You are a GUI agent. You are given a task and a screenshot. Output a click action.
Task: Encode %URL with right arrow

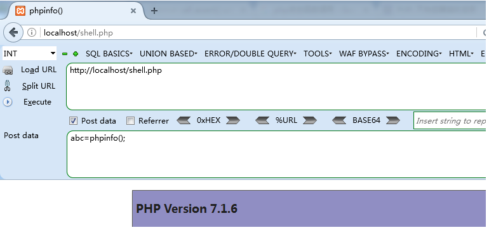tap(310, 120)
